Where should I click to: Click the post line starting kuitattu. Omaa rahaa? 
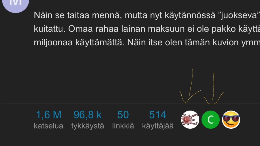[147, 29]
